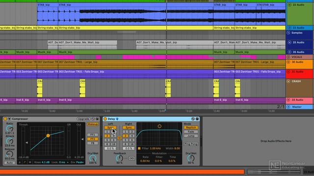
Task: Adjust the Compressor Ratio knob
Action: coord(9,129)
